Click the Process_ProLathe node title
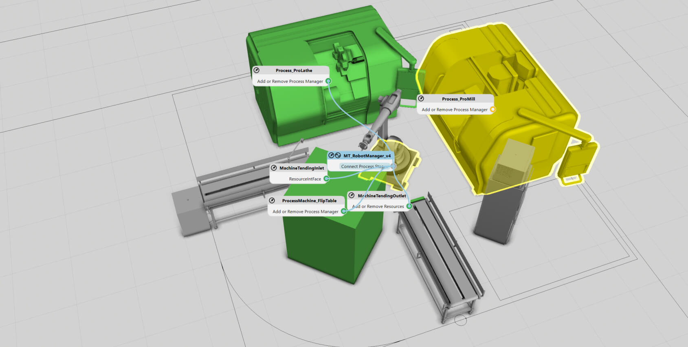The width and height of the screenshot is (688, 347). click(x=294, y=71)
